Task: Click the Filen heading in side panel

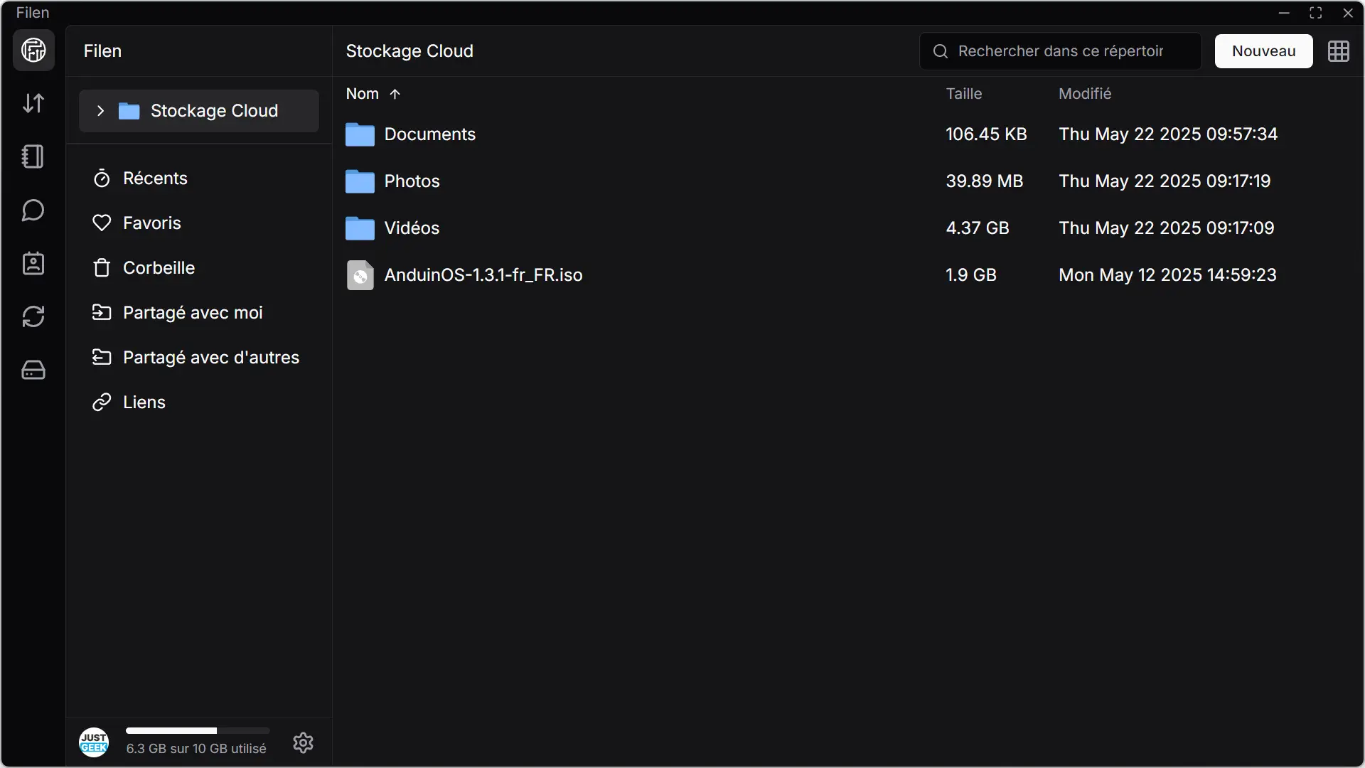Action: (x=102, y=51)
